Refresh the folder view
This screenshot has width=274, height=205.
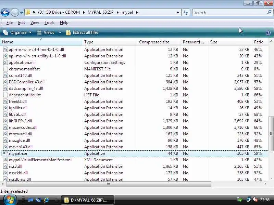pos(186,13)
